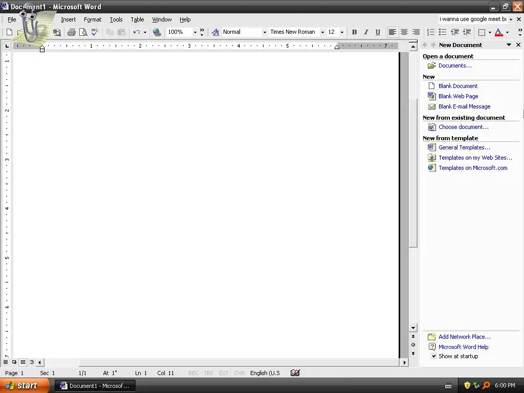Click the Paste toolbar icon
524x393 pixels.
coord(122,32)
